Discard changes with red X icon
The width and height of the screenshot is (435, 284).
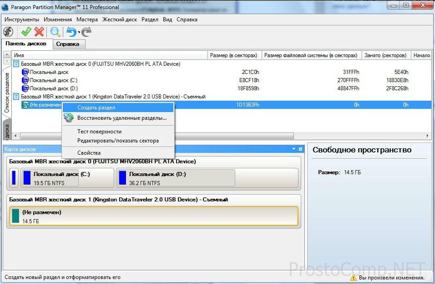(x=39, y=32)
